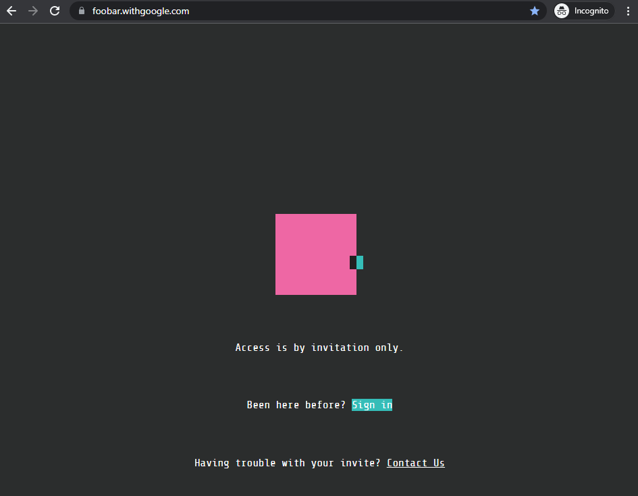The image size is (638, 496).
Task: Open Chrome's three-dot menu
Action: pos(628,11)
